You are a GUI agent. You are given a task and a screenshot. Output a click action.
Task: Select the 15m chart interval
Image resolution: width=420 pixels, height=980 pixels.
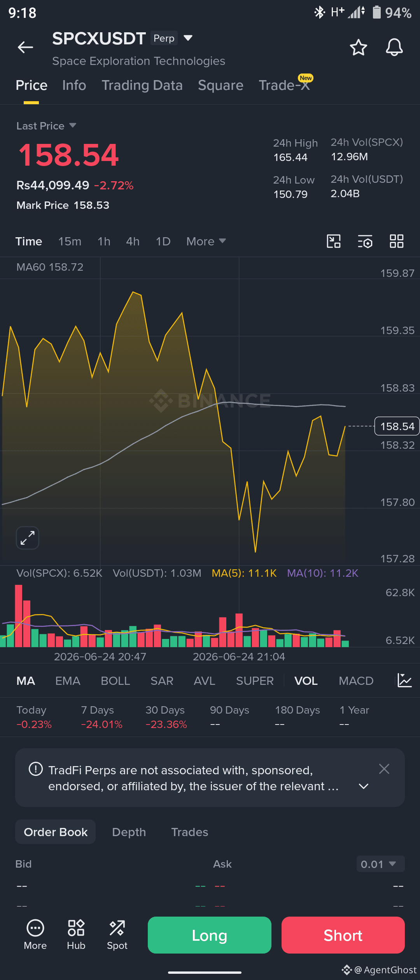[70, 241]
